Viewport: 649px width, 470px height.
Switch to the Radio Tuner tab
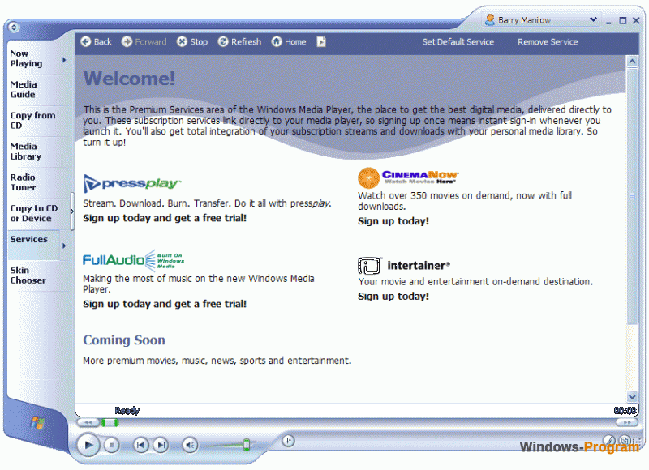click(24, 182)
